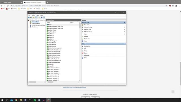Click the back arrow in firewall toolbar
Screen dimensions: 181x102
[29, 18]
